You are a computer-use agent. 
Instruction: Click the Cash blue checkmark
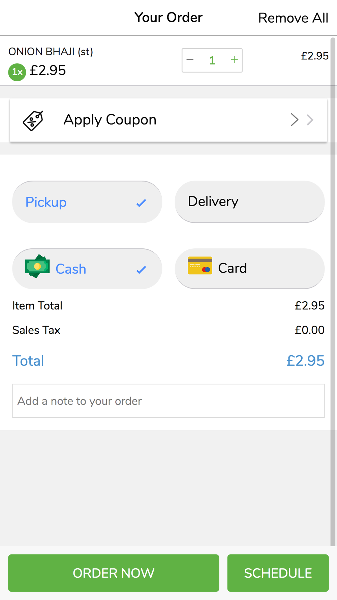click(141, 270)
